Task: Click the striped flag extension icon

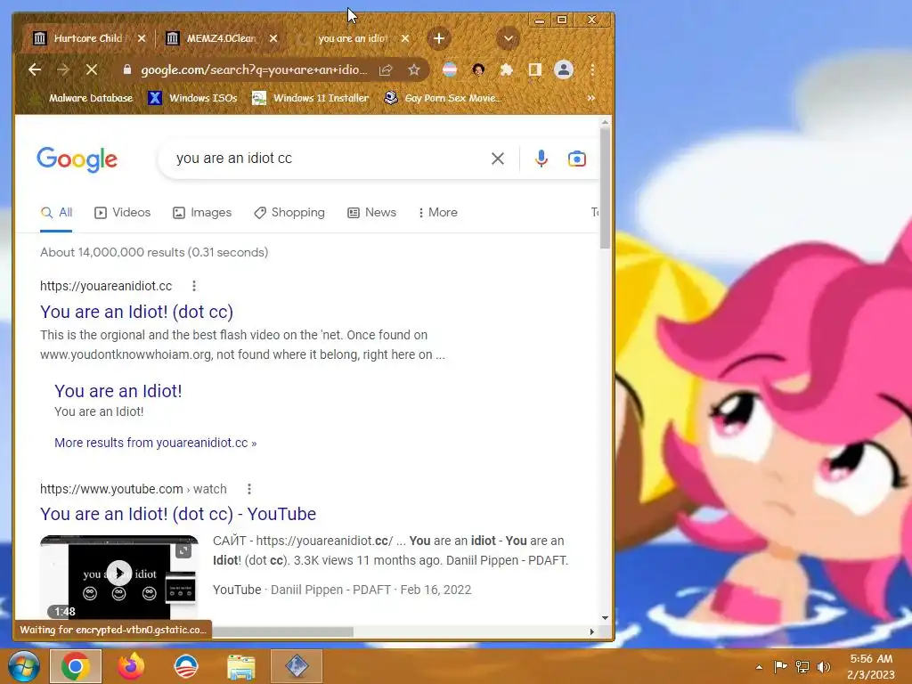Action: click(450, 69)
